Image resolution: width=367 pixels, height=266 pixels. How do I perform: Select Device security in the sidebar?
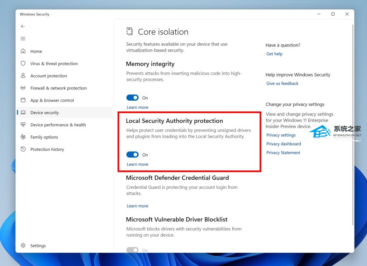44,113
